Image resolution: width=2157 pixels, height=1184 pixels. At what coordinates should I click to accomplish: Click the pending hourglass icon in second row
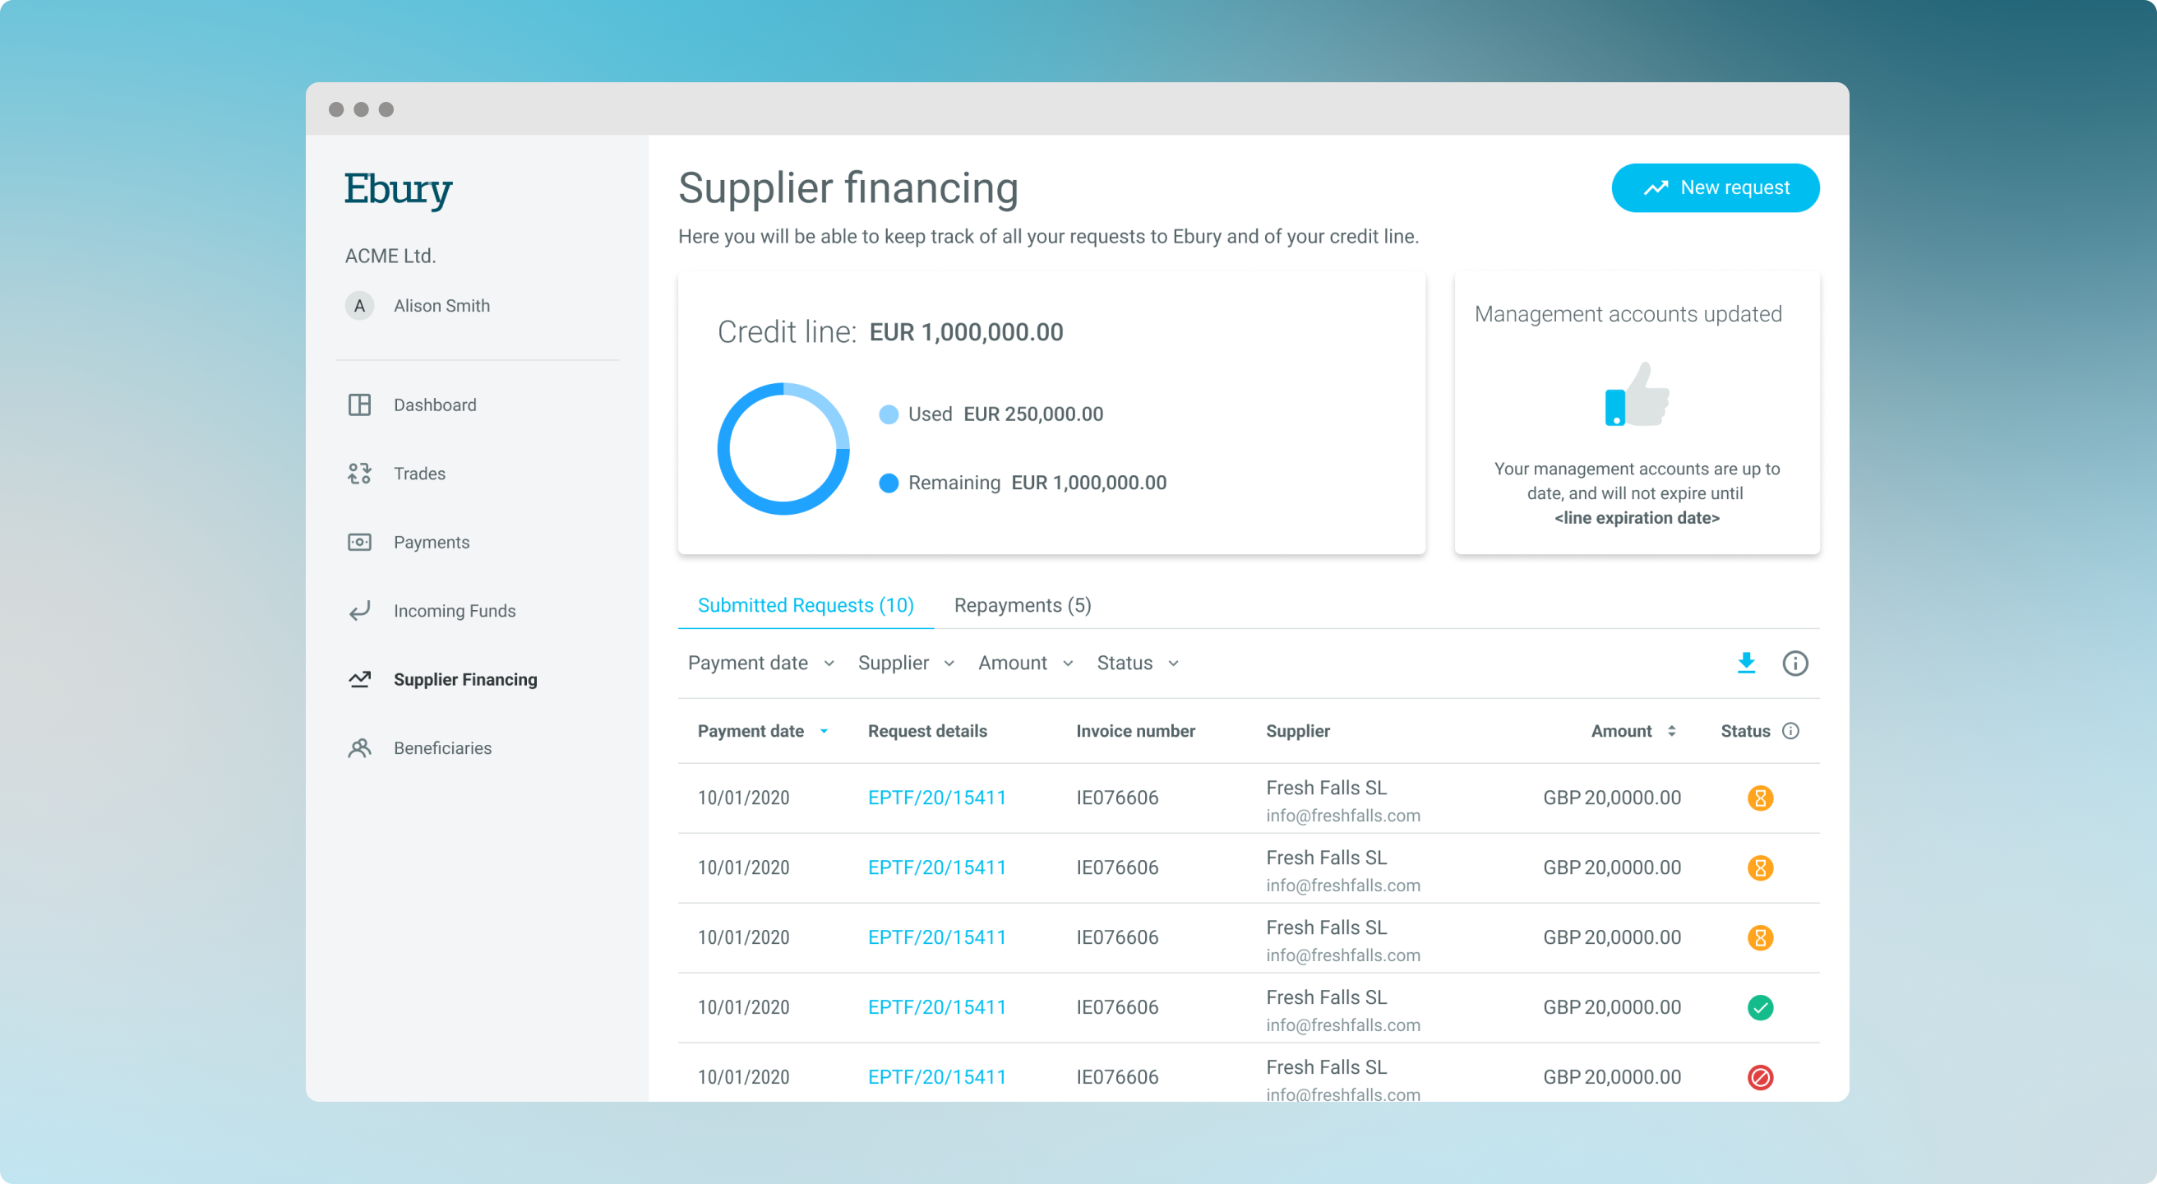click(1760, 867)
